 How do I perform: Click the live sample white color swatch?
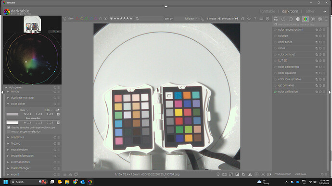13,123
